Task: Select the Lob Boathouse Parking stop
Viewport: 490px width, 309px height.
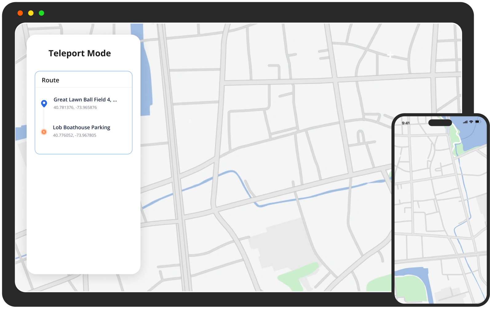Action: coord(82,127)
